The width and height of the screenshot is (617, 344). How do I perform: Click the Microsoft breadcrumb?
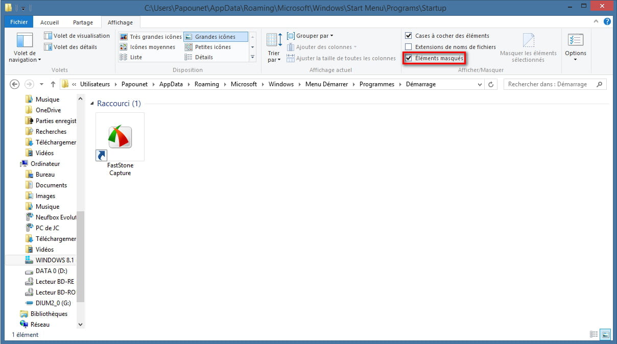244,84
